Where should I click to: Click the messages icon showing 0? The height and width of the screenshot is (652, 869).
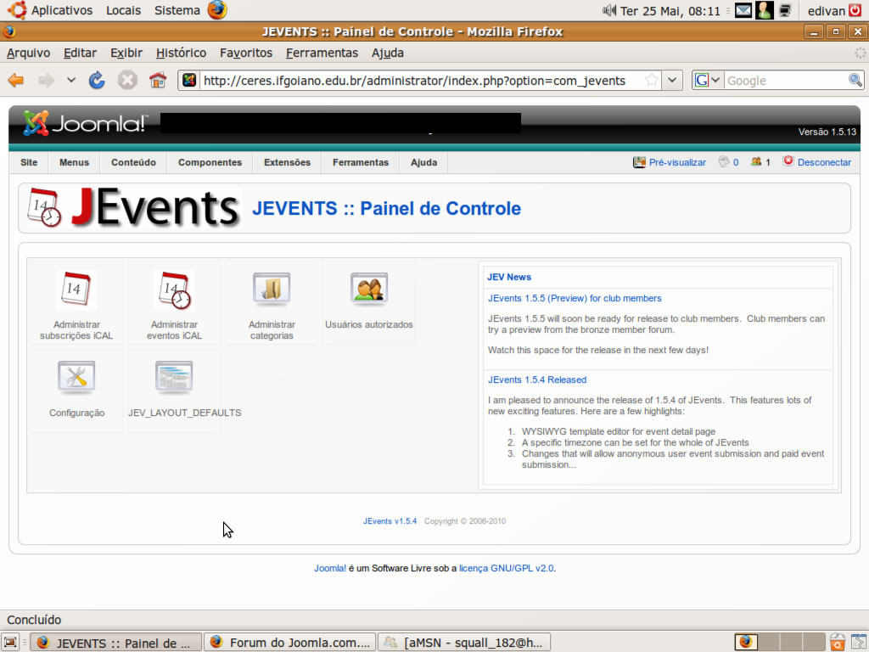(x=724, y=162)
